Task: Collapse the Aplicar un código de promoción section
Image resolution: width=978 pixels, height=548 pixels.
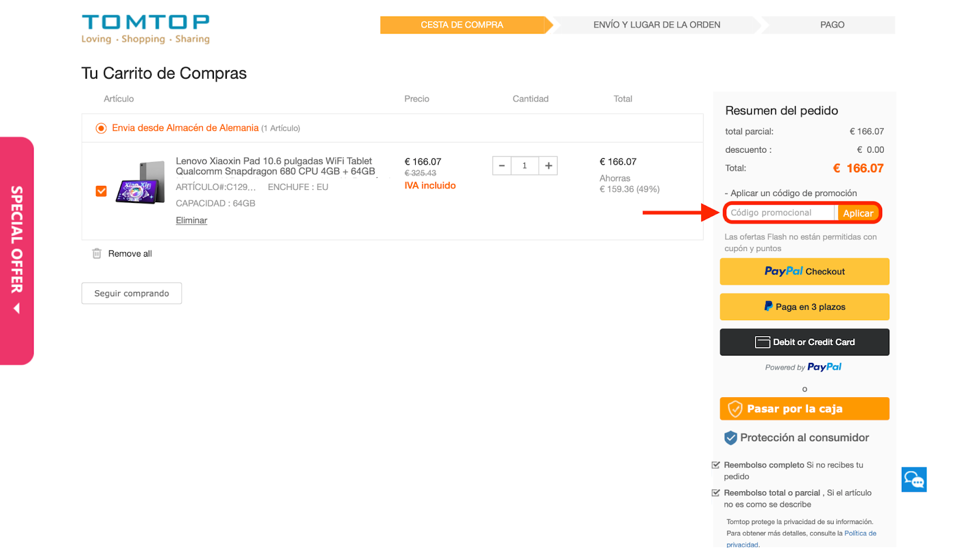Action: [x=791, y=193]
